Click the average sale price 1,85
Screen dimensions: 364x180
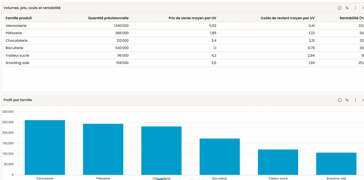point(213,33)
